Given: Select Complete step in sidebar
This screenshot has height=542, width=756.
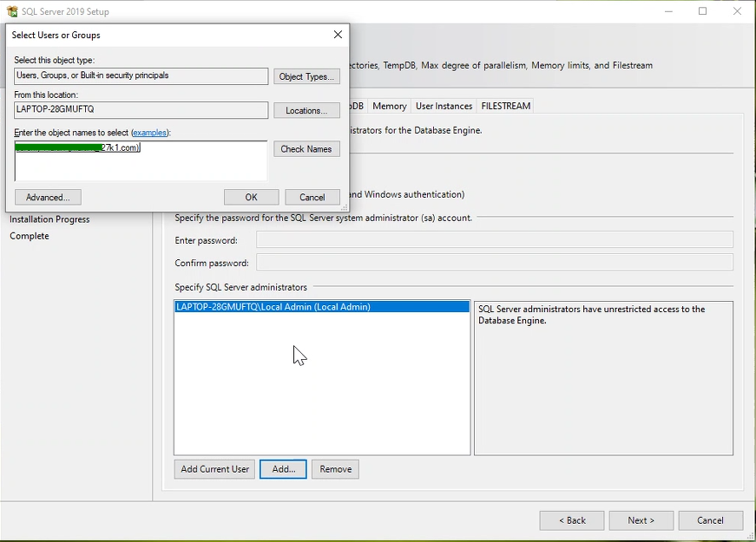Looking at the screenshot, I should click(30, 236).
